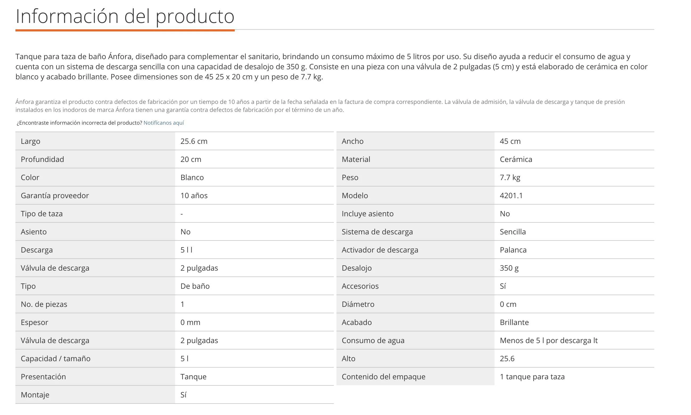691x415 pixels.
Task: Select the Largo value 25.6 cm
Action: click(x=194, y=141)
